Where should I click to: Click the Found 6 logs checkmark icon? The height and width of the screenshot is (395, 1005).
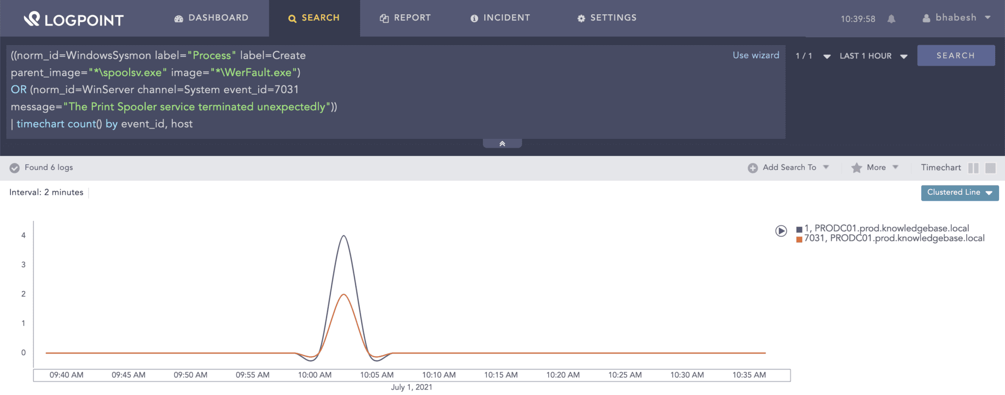[15, 168]
